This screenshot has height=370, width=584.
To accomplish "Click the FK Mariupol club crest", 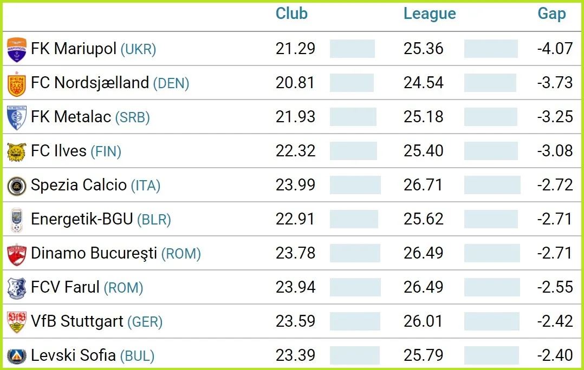I will point(16,50).
